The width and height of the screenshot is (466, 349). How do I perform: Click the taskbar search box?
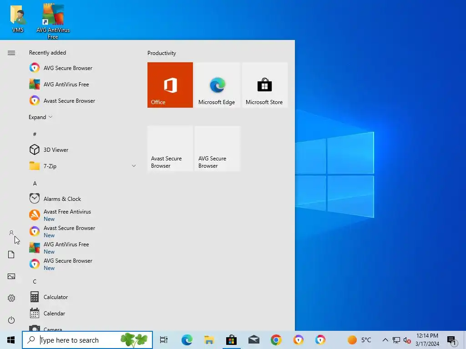87,340
